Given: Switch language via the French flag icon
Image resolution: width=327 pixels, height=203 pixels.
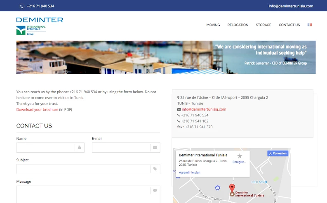Looking at the screenshot, I should 309,25.
